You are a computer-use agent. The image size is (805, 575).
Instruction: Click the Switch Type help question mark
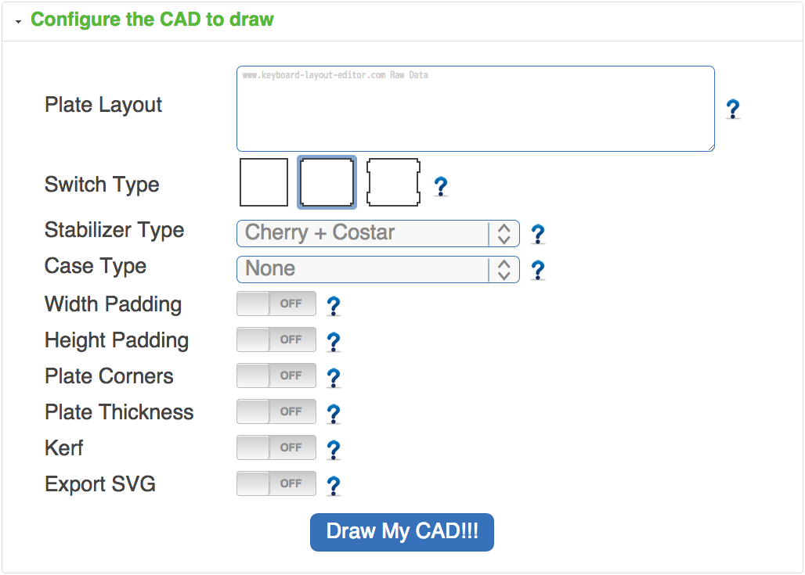(x=441, y=186)
